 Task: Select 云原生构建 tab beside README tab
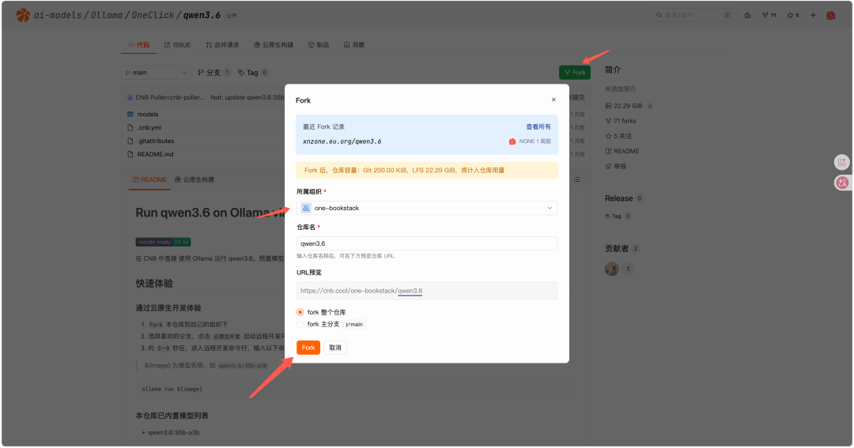(x=195, y=179)
